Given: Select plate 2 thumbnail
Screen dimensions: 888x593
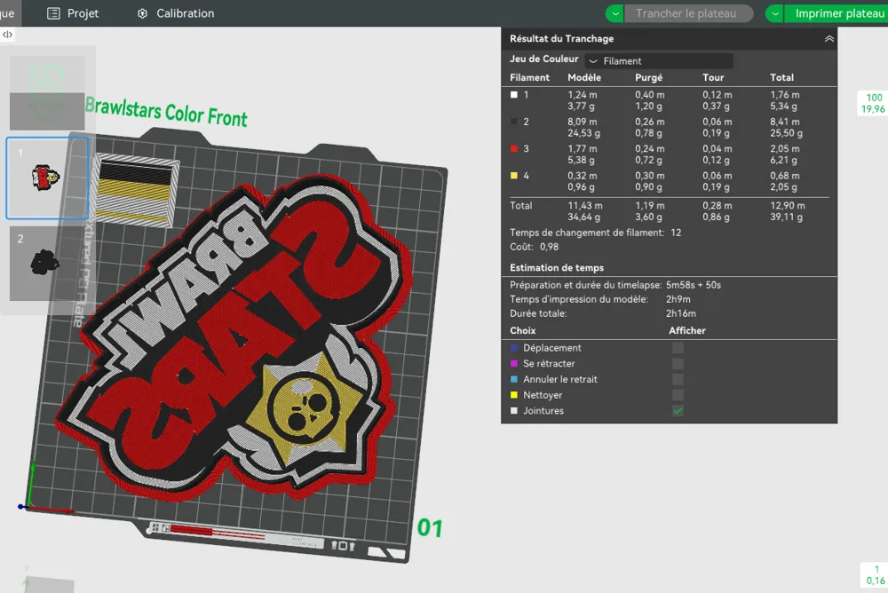Looking at the screenshot, I should [x=47, y=264].
